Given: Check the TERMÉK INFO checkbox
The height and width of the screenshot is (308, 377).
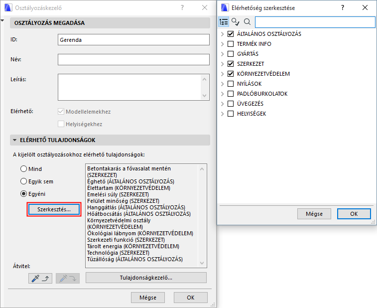Looking at the screenshot, I should (231, 44).
